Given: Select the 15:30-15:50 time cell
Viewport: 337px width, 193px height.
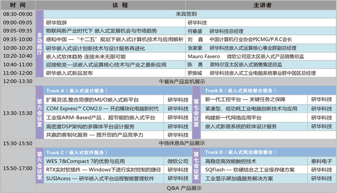Looking at the screenshot, I should (18, 143).
